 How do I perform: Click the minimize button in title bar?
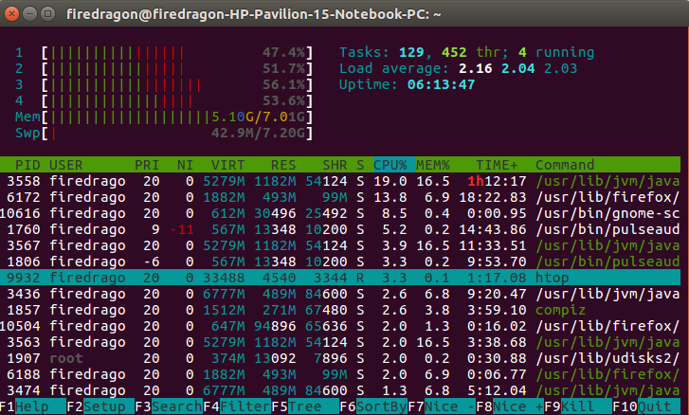click(31, 13)
